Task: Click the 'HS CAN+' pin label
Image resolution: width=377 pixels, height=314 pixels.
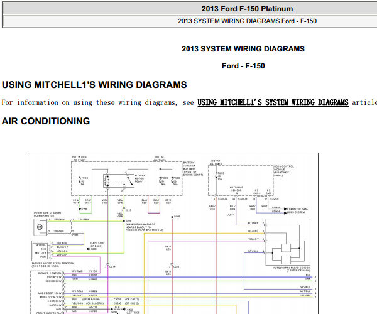Action: point(256,192)
